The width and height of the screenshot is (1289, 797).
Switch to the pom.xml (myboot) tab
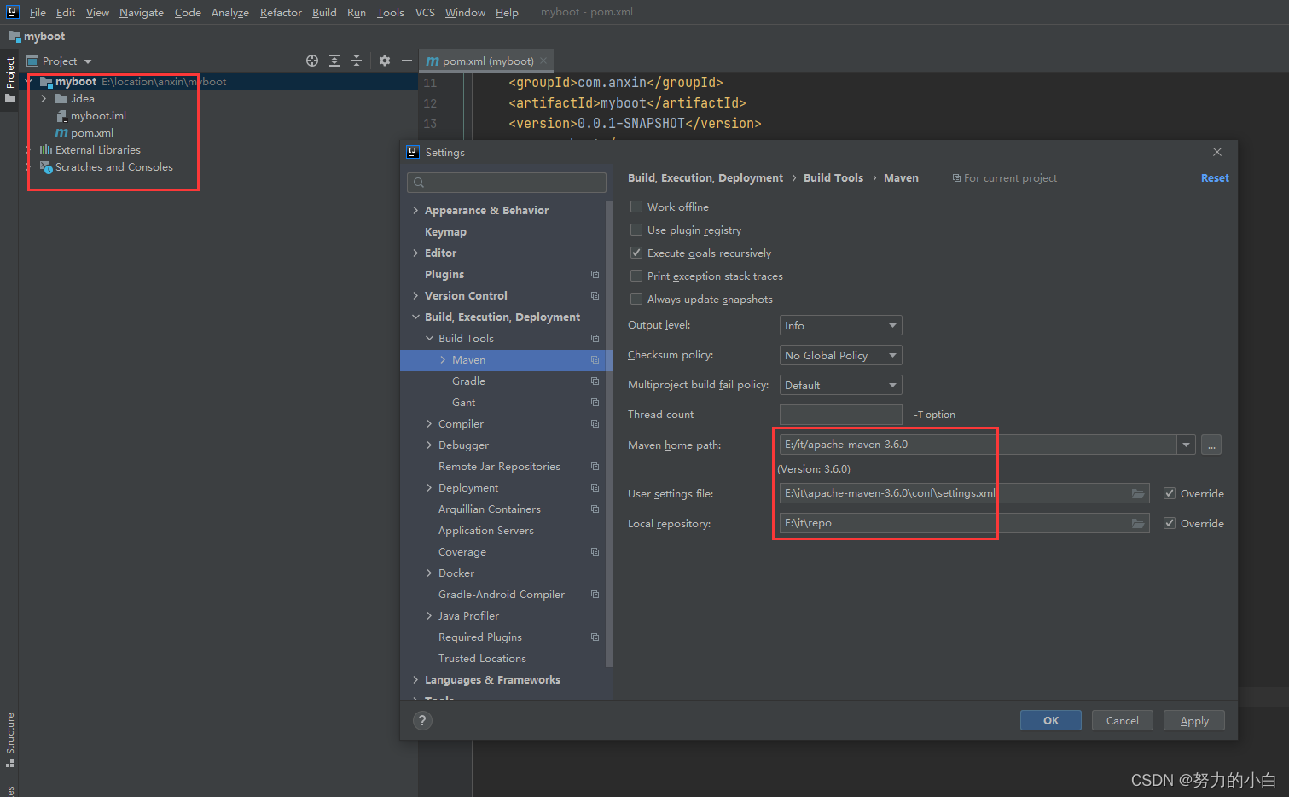tap(487, 61)
